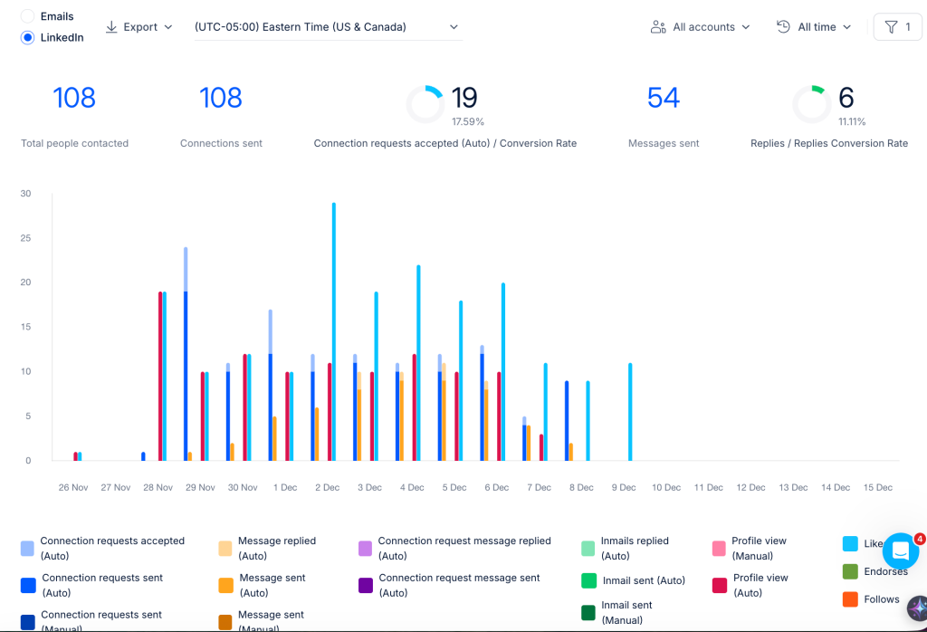
Task: Click the replies conversion rate donut indicator
Action: [x=811, y=105]
